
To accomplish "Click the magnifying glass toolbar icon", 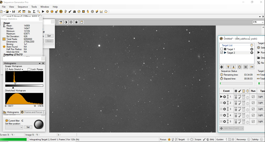I will coord(38,11).
